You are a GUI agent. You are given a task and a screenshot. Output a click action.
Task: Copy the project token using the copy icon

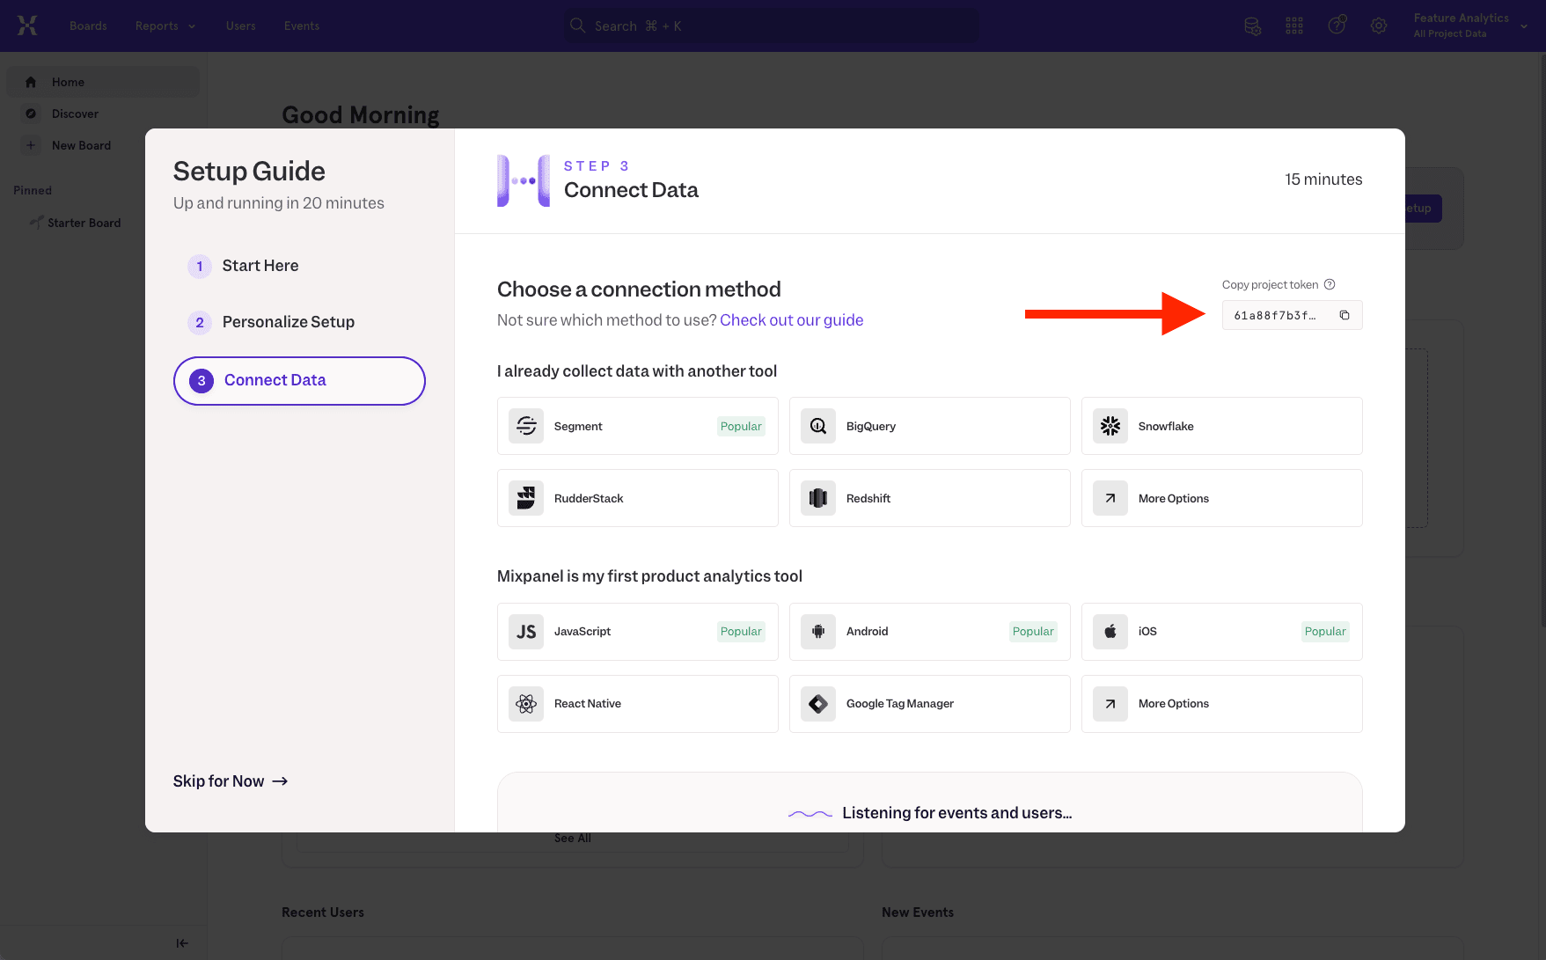point(1344,315)
